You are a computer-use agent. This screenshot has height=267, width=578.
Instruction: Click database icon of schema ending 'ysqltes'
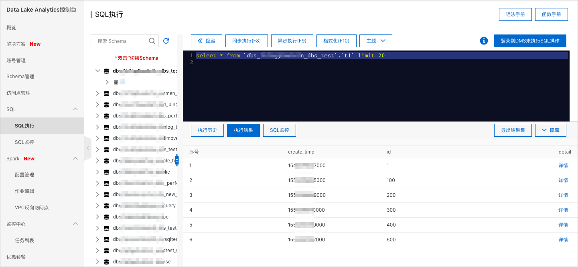coord(106,239)
